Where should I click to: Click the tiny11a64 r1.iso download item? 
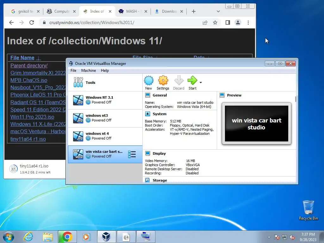(35, 169)
